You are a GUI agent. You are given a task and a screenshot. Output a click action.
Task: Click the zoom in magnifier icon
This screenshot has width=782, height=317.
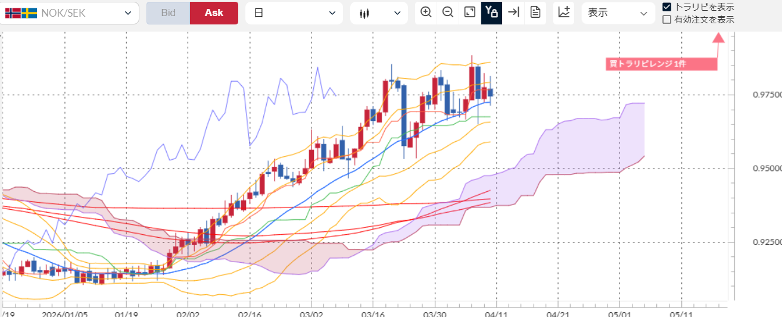426,13
